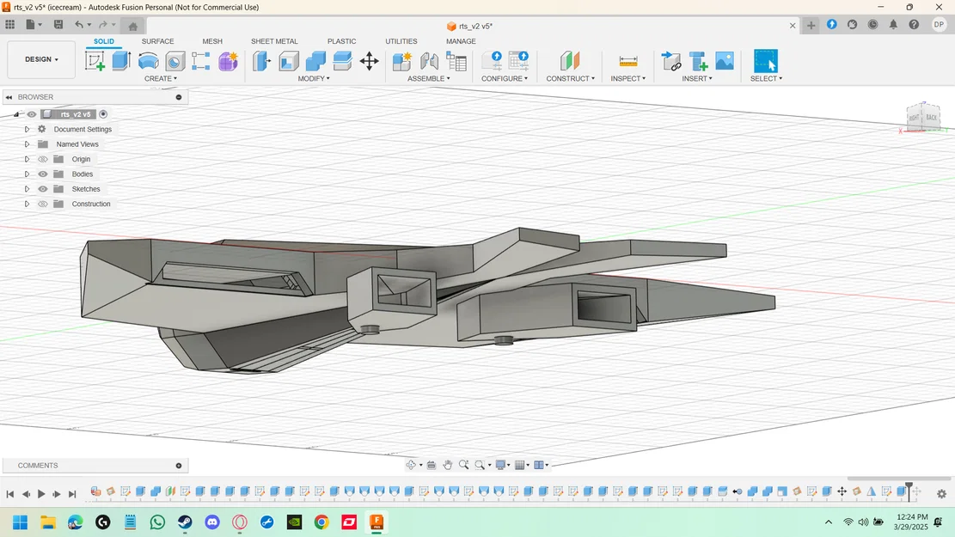Select the Extrude tool

pyautogui.click(x=121, y=61)
